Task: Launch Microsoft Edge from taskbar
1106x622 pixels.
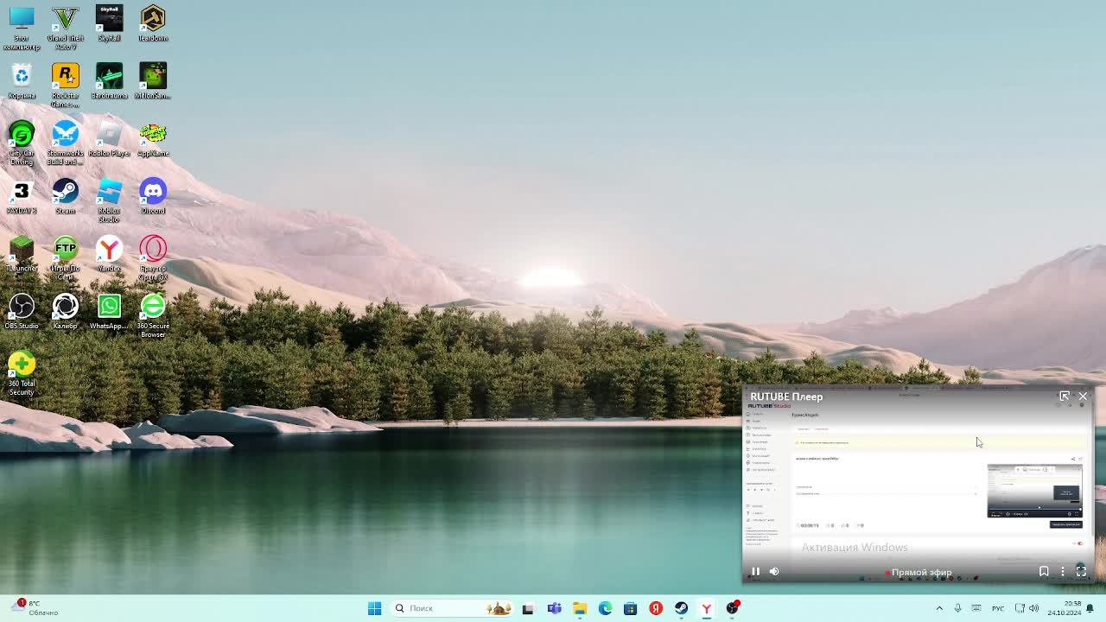Action: (x=605, y=608)
